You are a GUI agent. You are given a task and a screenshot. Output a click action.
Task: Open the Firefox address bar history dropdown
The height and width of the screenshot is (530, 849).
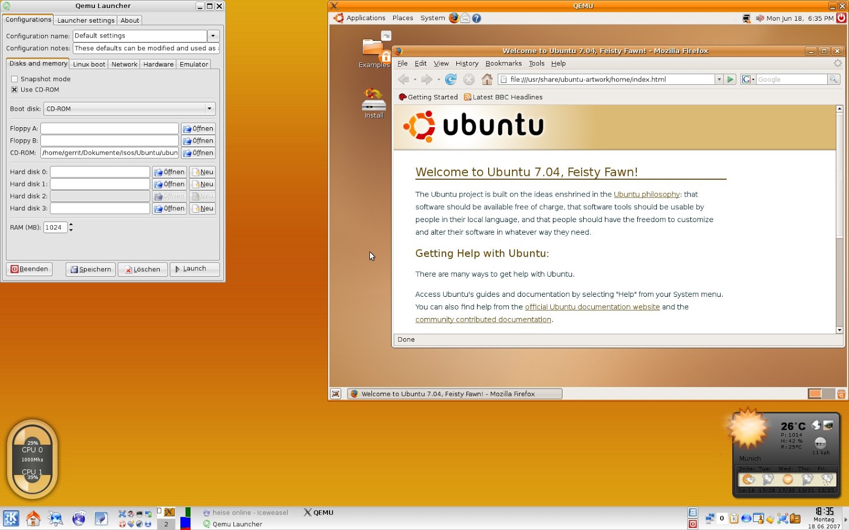[x=719, y=79]
